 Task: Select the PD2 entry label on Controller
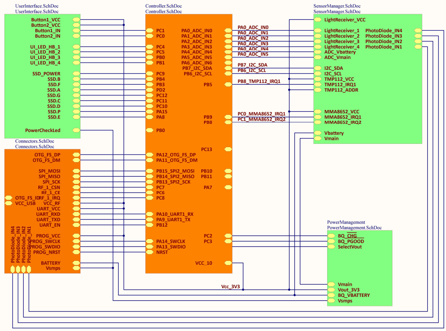160,90
